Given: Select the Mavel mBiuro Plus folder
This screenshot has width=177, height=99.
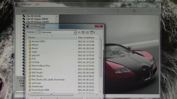Looking at the screenshot, I should [x=41, y=66].
